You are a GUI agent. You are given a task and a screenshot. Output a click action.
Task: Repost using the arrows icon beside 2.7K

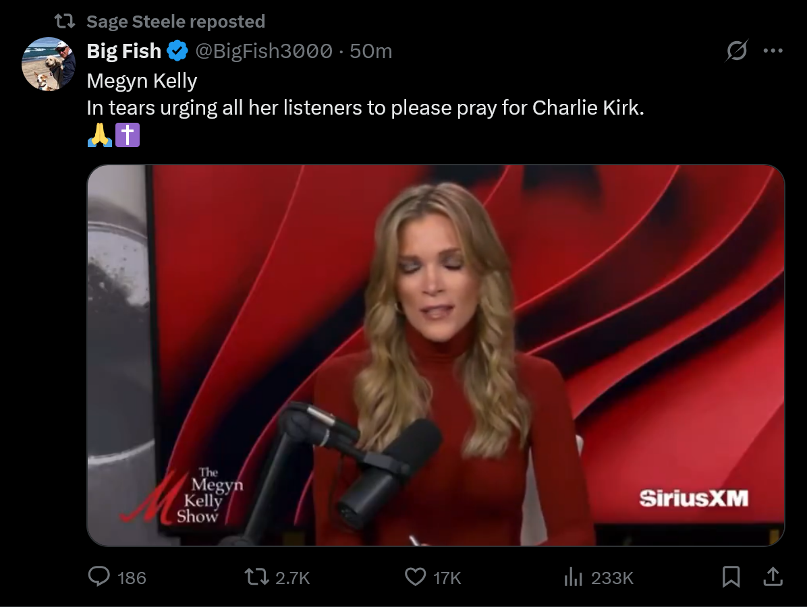[x=255, y=577]
